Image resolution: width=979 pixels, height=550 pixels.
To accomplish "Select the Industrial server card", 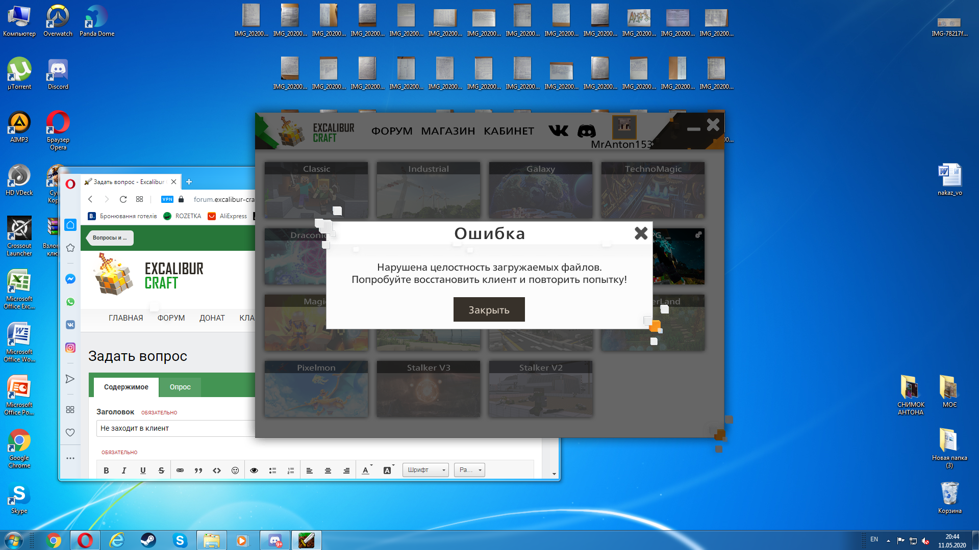I will 429,190.
